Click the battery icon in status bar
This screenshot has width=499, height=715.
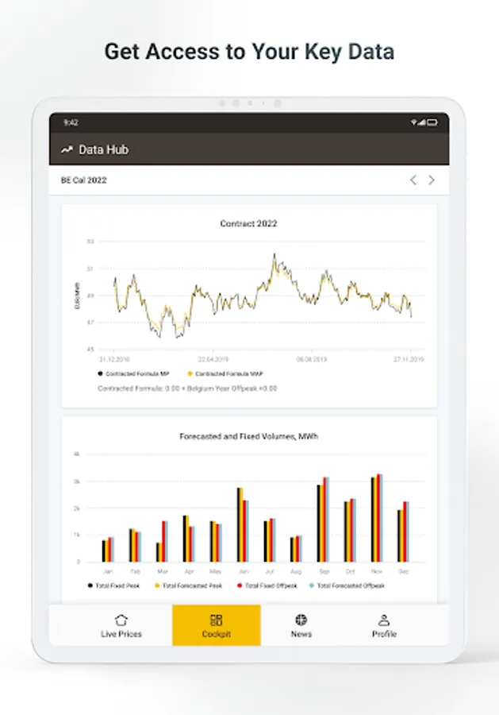[x=432, y=122]
